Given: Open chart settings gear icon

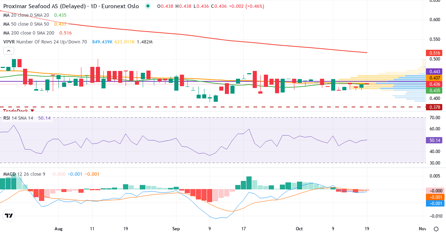Looking at the screenshot, I should click(436, 228).
